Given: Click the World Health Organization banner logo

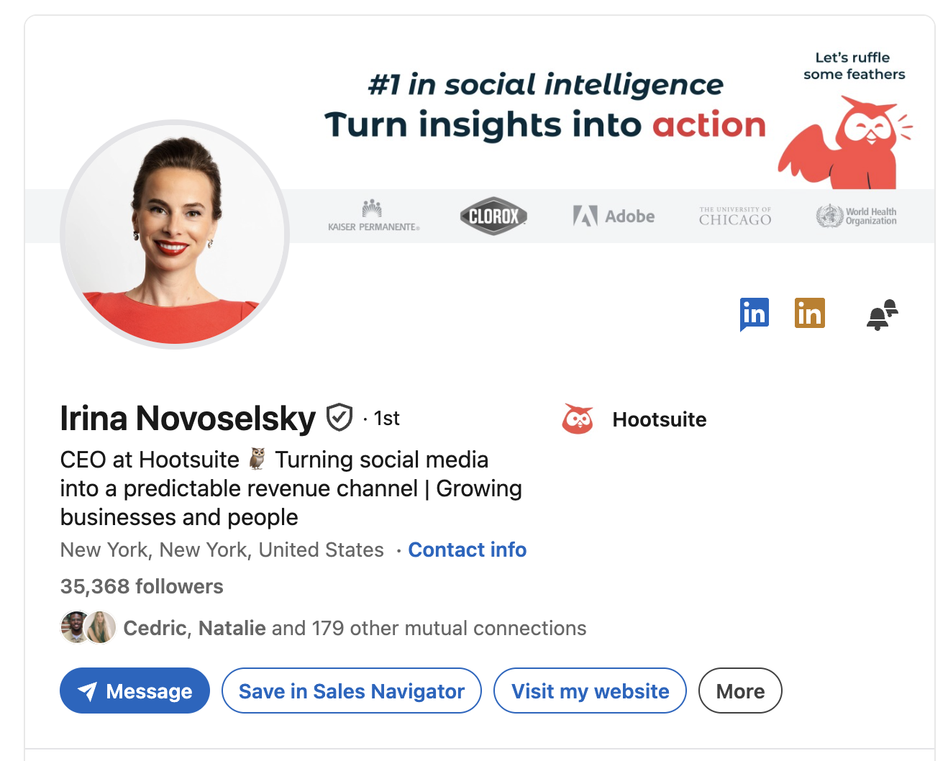Looking at the screenshot, I should tap(856, 216).
